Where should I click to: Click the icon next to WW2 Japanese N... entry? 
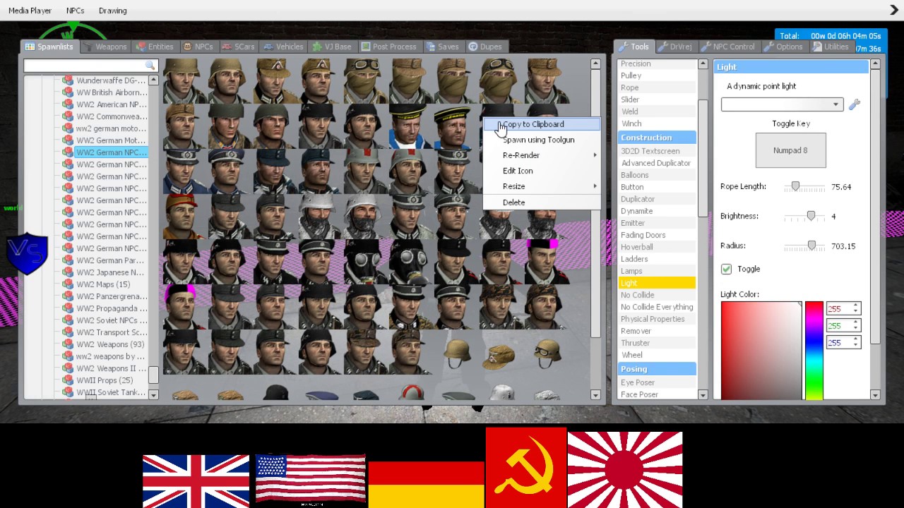(x=68, y=272)
